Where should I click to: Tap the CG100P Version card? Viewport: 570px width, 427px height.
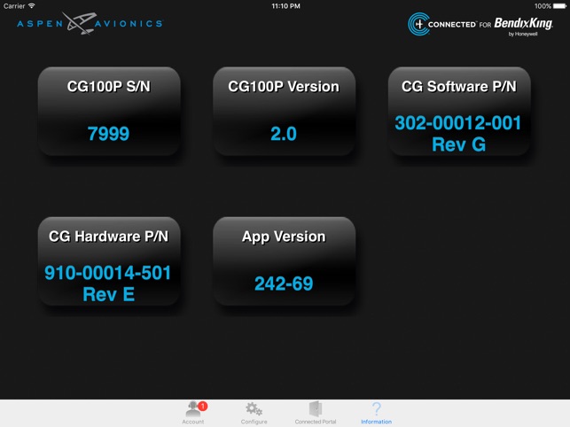coord(284,112)
